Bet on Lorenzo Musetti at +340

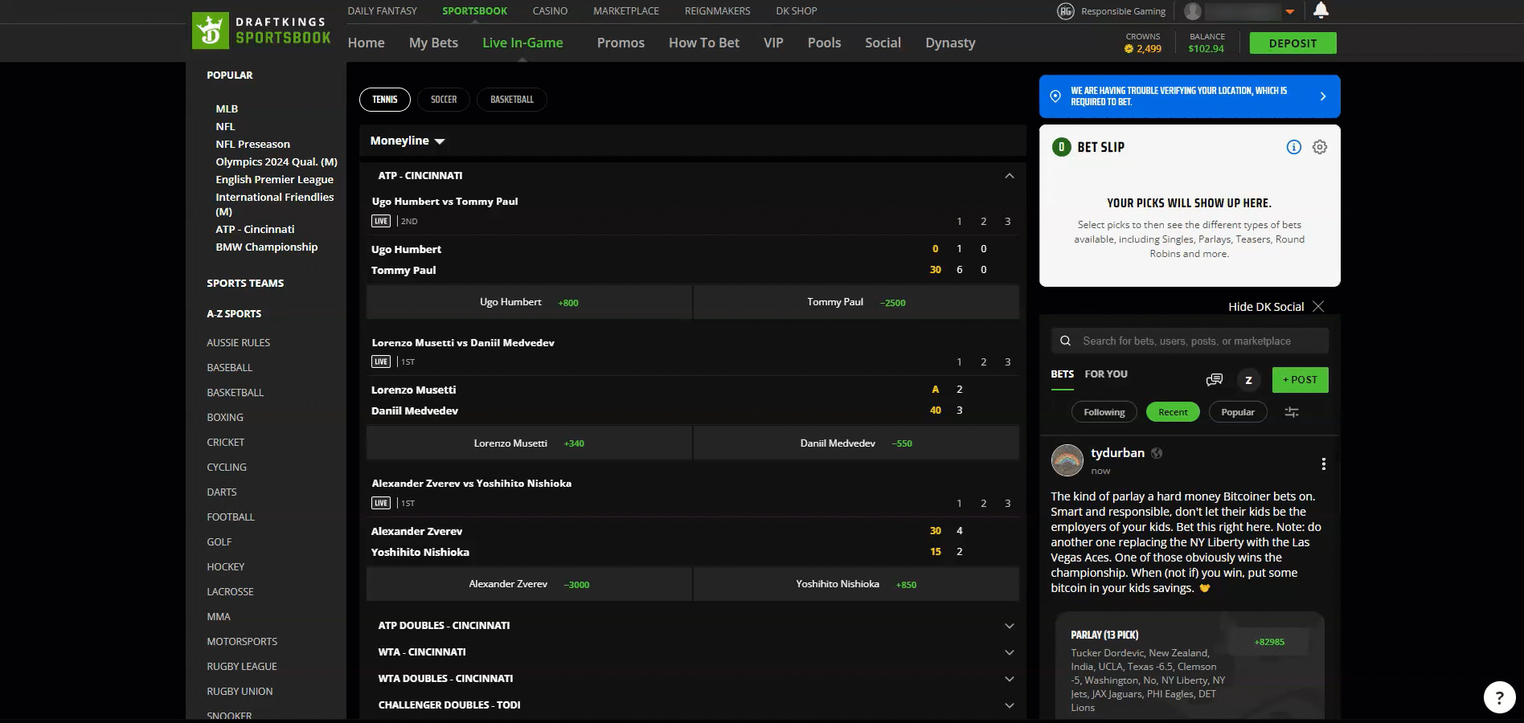(529, 443)
